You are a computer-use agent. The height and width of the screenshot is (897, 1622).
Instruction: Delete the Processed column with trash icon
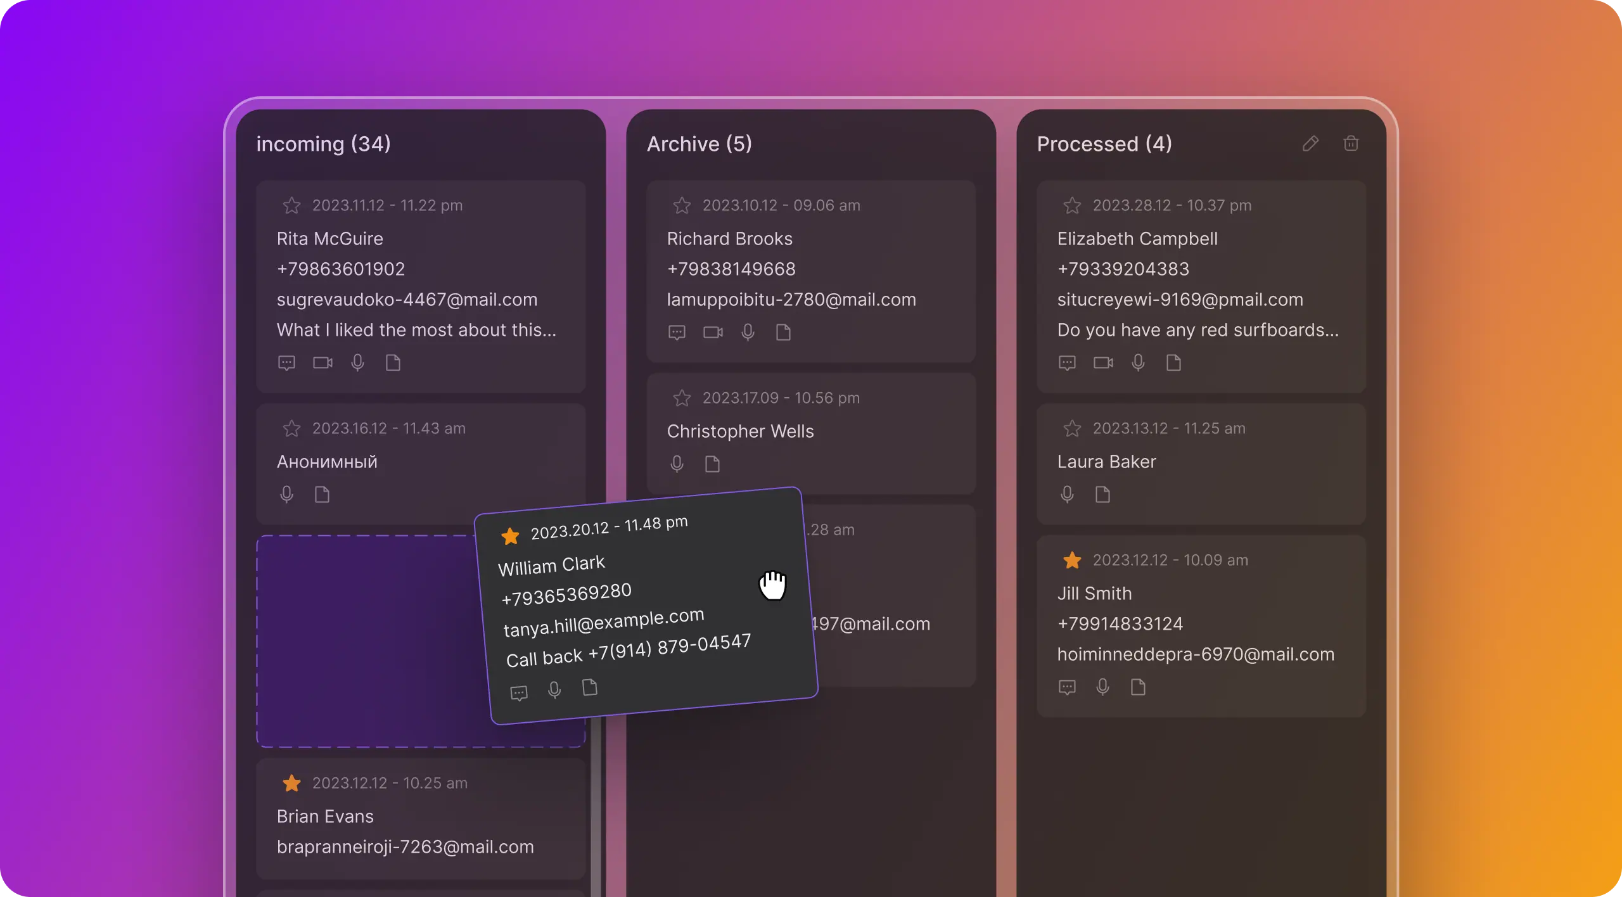pos(1351,143)
